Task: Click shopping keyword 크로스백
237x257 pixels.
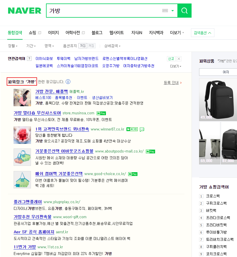Action: coord(213,196)
